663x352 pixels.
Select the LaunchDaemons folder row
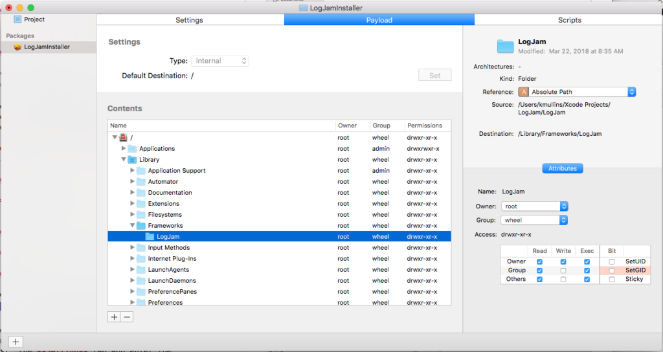coord(172,281)
